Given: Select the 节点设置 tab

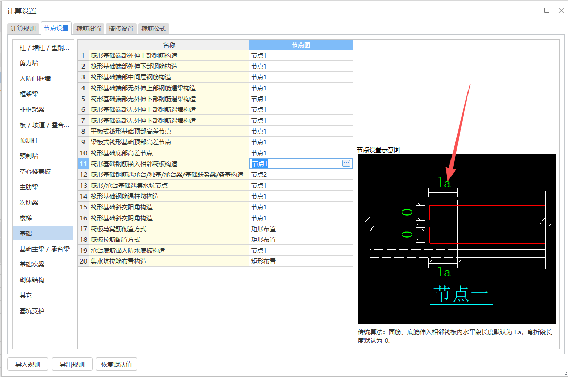Looking at the screenshot, I should click(56, 28).
